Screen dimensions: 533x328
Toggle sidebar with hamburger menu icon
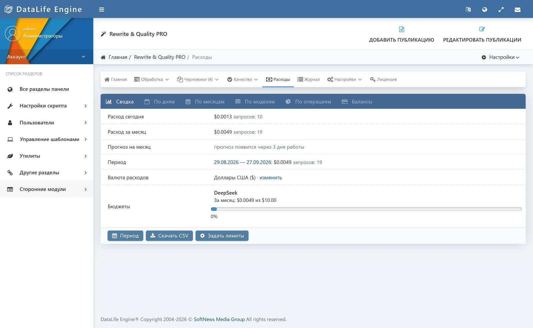click(x=102, y=10)
